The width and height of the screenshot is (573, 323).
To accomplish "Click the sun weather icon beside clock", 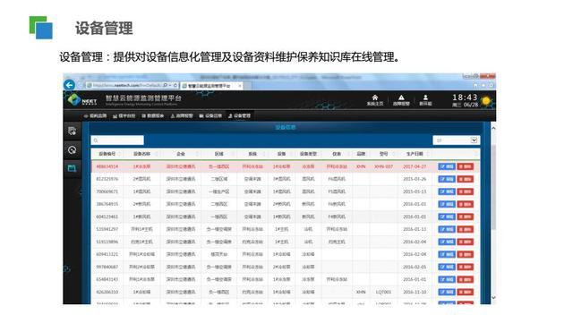I will [x=486, y=101].
